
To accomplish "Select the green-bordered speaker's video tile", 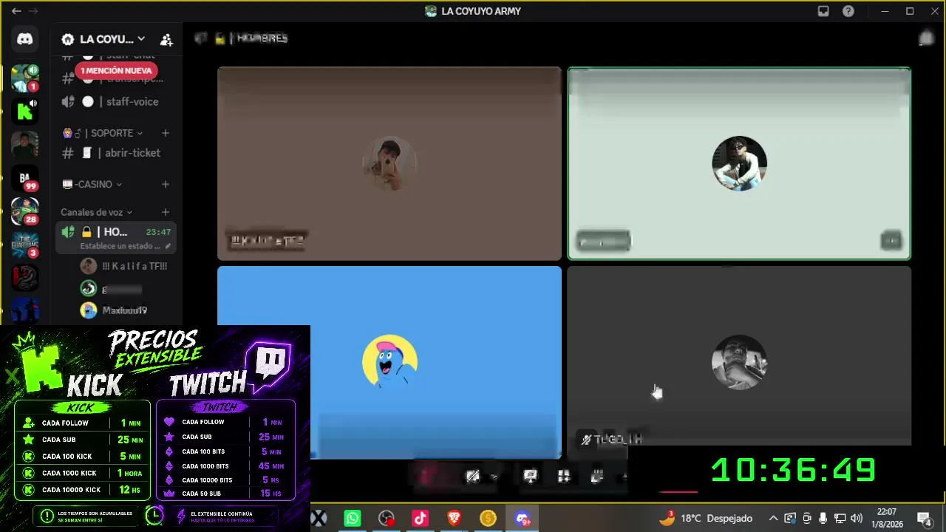I will pos(739,163).
